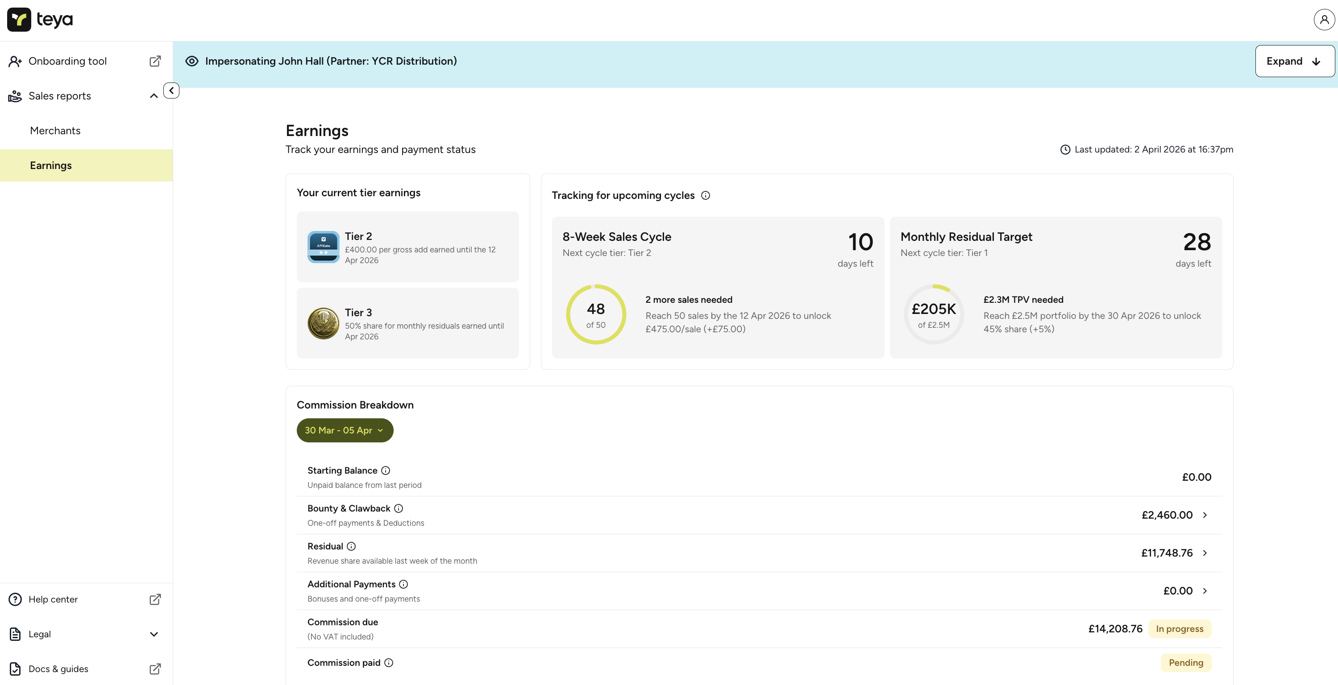Select Earnings in the sidebar
The image size is (1338, 685).
click(86, 165)
